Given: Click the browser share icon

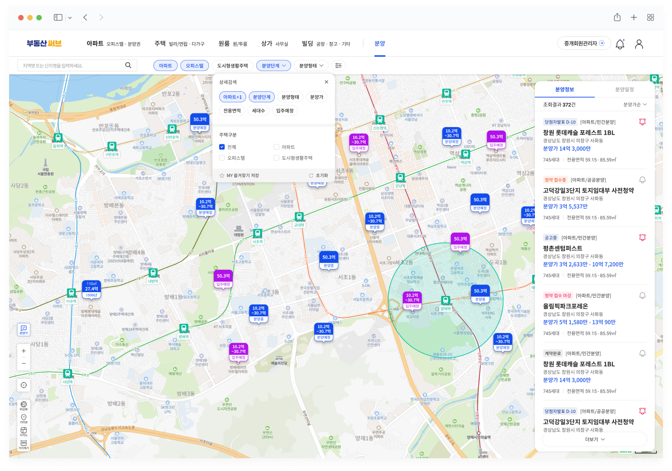Looking at the screenshot, I should coord(617,17).
